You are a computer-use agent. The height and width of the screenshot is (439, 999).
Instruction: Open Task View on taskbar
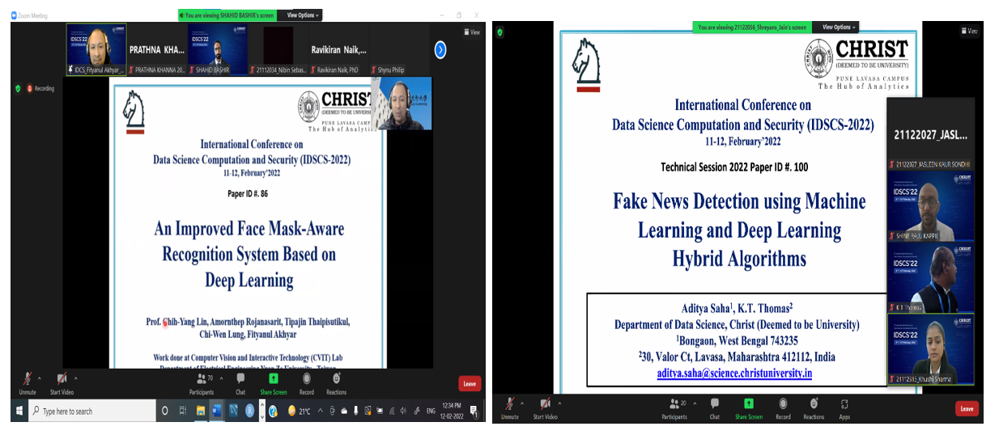coord(183,411)
